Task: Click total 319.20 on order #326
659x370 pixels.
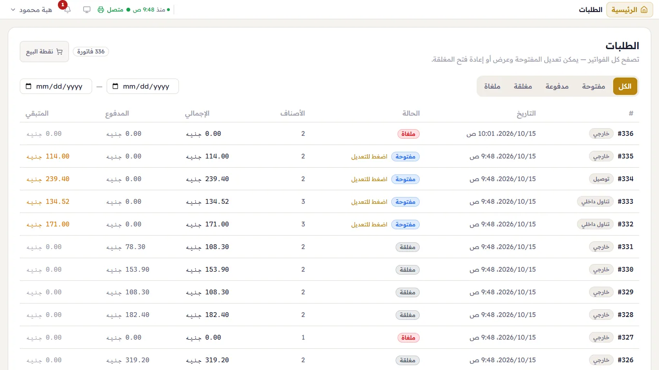Action: click(x=207, y=360)
